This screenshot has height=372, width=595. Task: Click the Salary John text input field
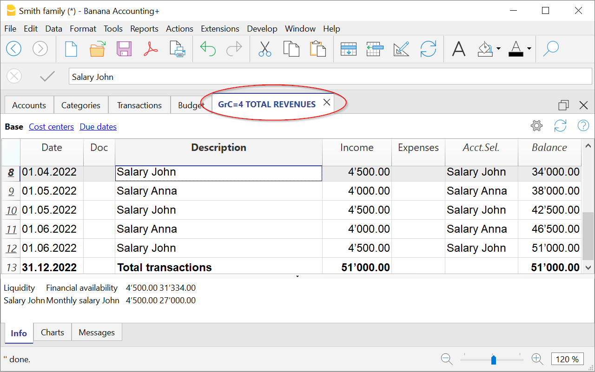[x=330, y=77]
